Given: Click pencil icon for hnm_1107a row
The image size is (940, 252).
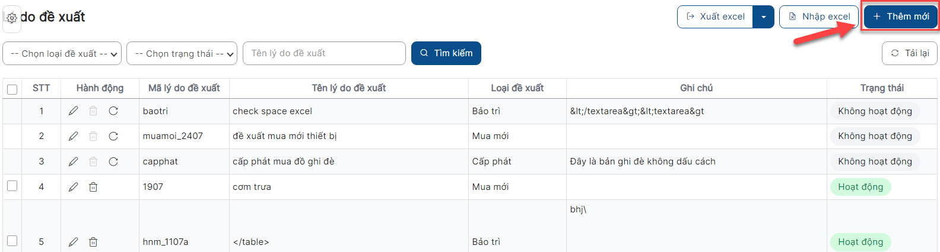Looking at the screenshot, I should [74, 242].
